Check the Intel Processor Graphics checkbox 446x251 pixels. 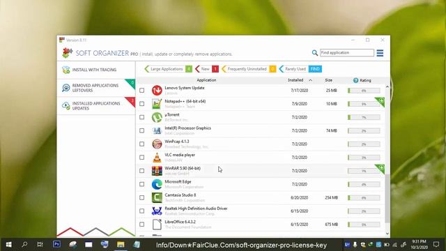point(142,130)
